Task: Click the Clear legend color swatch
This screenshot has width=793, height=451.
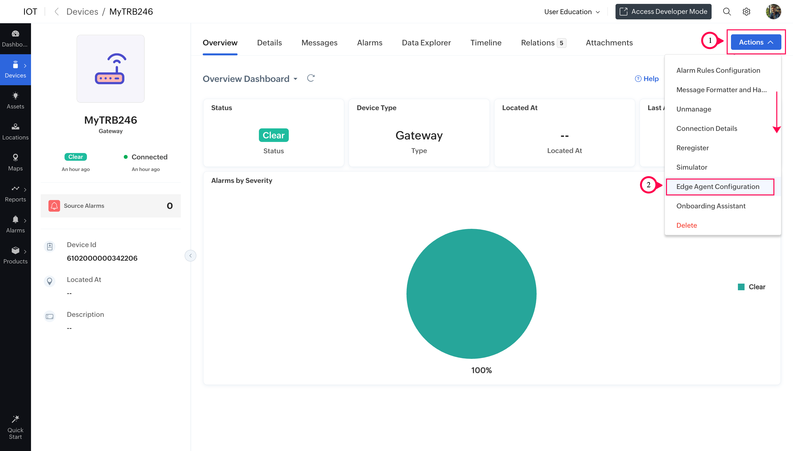Action: pyautogui.click(x=741, y=287)
